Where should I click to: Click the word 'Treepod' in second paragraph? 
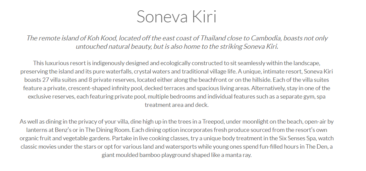click(x=213, y=122)
